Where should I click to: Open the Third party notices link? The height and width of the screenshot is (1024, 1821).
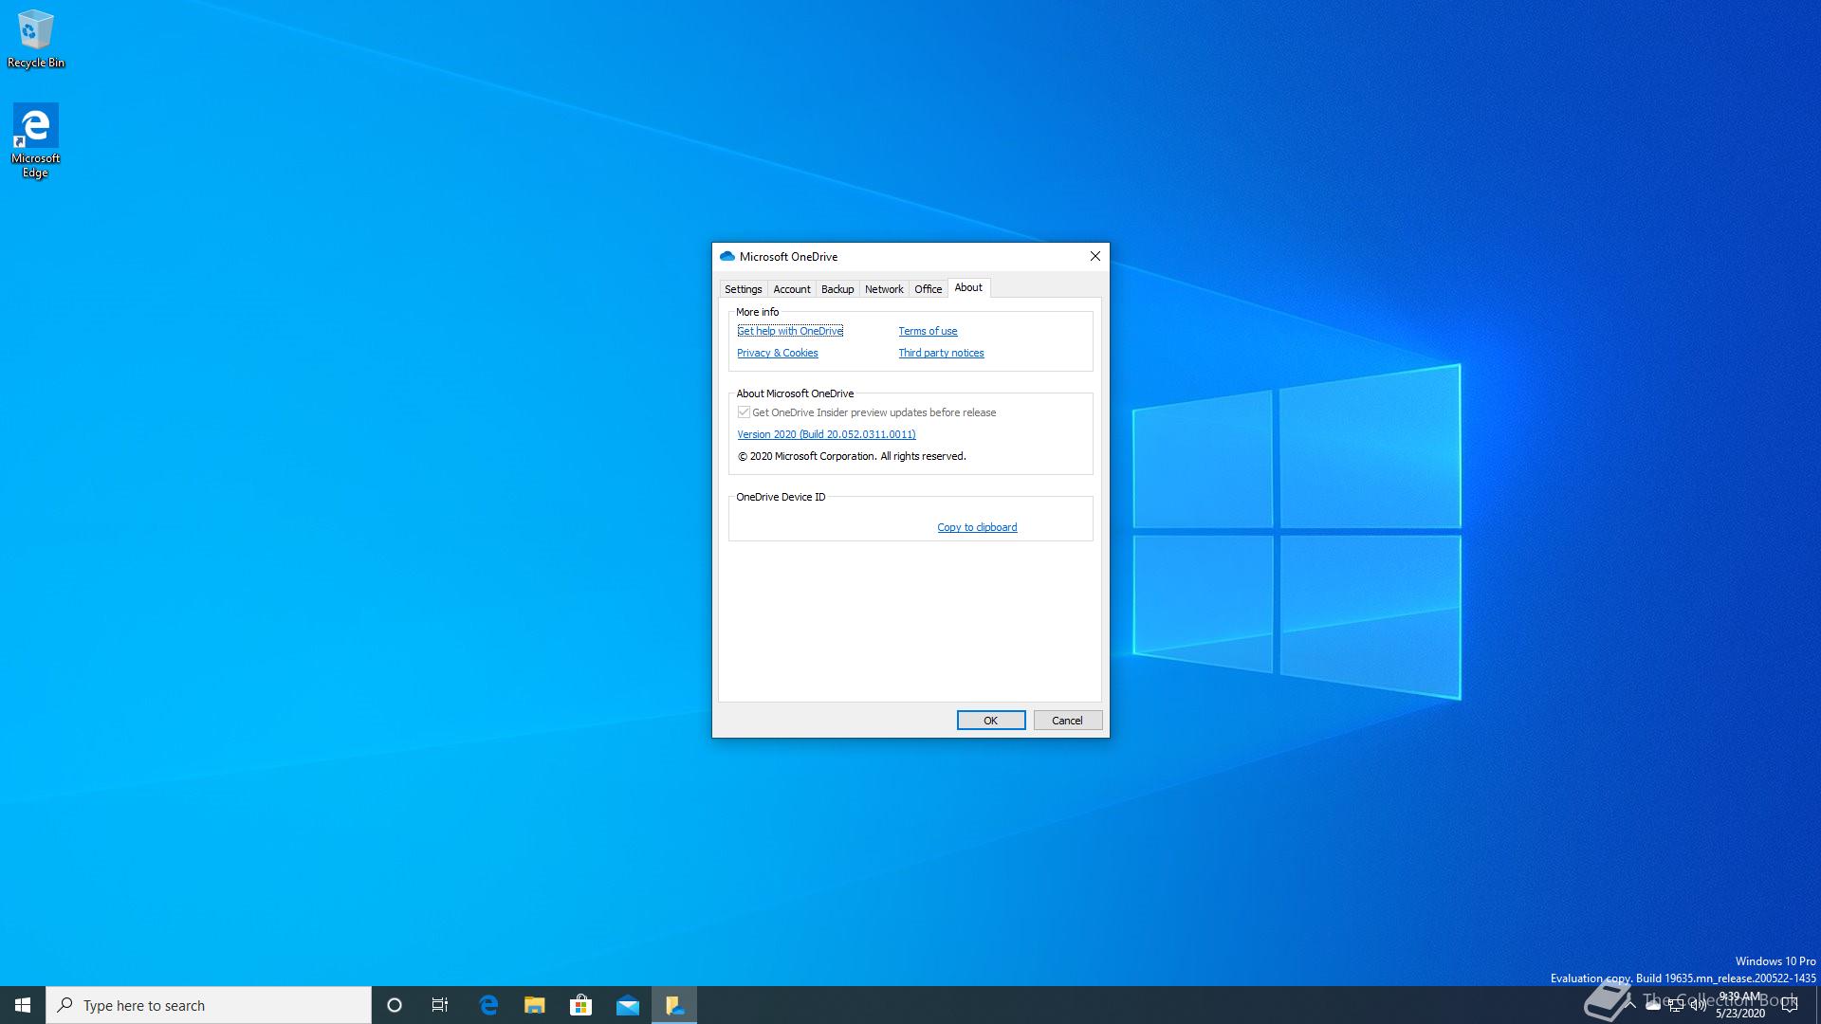[941, 353]
